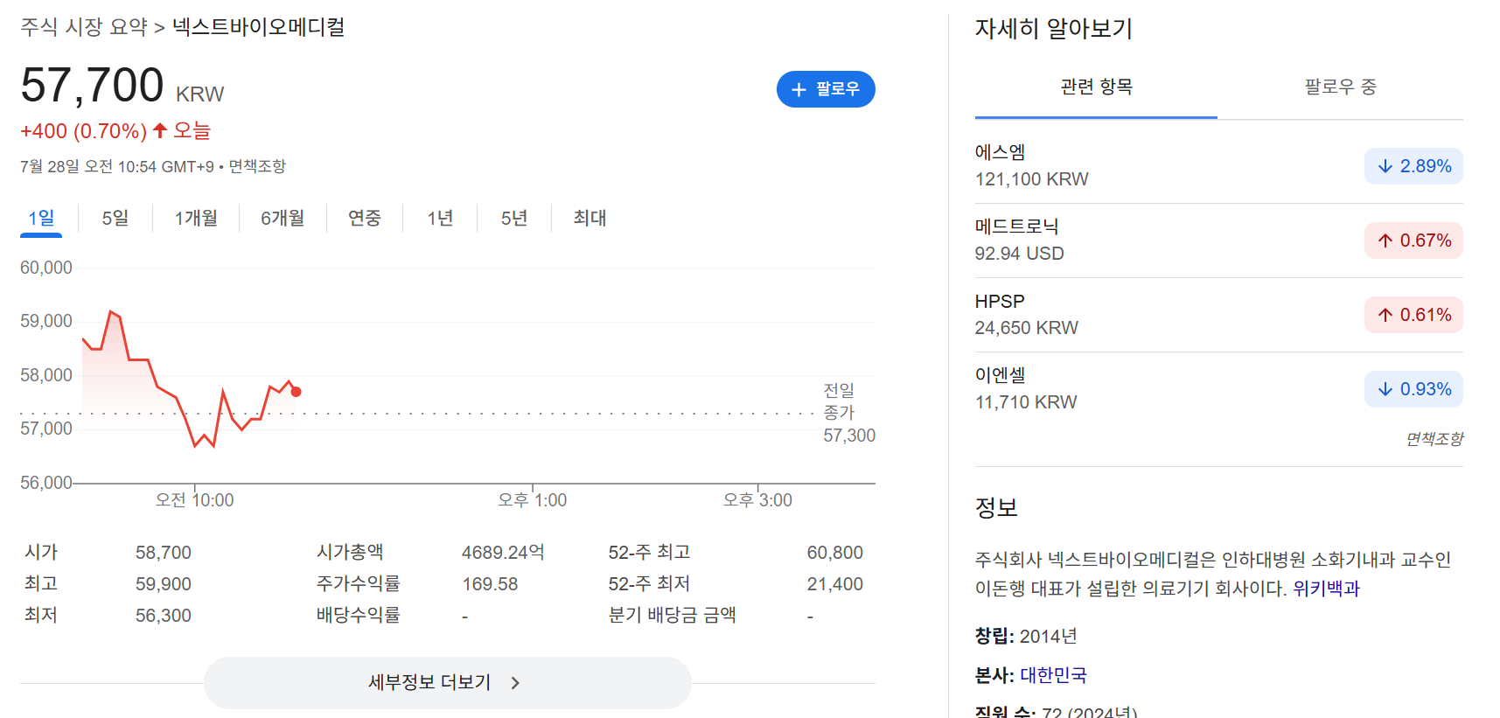Image resolution: width=1500 pixels, height=718 pixels.
Task: Click the 오후 1:00 axis label
Action: pos(532,500)
